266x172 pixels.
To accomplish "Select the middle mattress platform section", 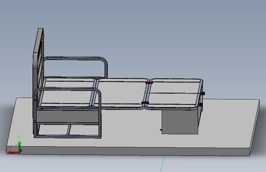I will pos(121,93).
